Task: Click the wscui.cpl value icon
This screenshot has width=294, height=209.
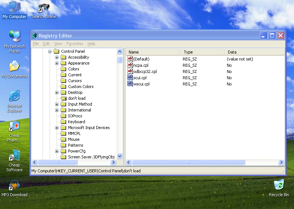Action: click(130, 84)
